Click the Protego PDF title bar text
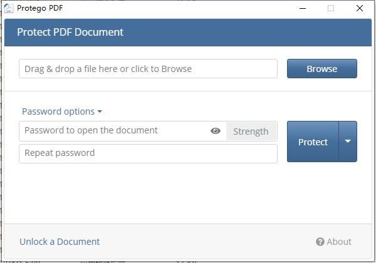Screen dimensions: 376x263 (x=40, y=8)
